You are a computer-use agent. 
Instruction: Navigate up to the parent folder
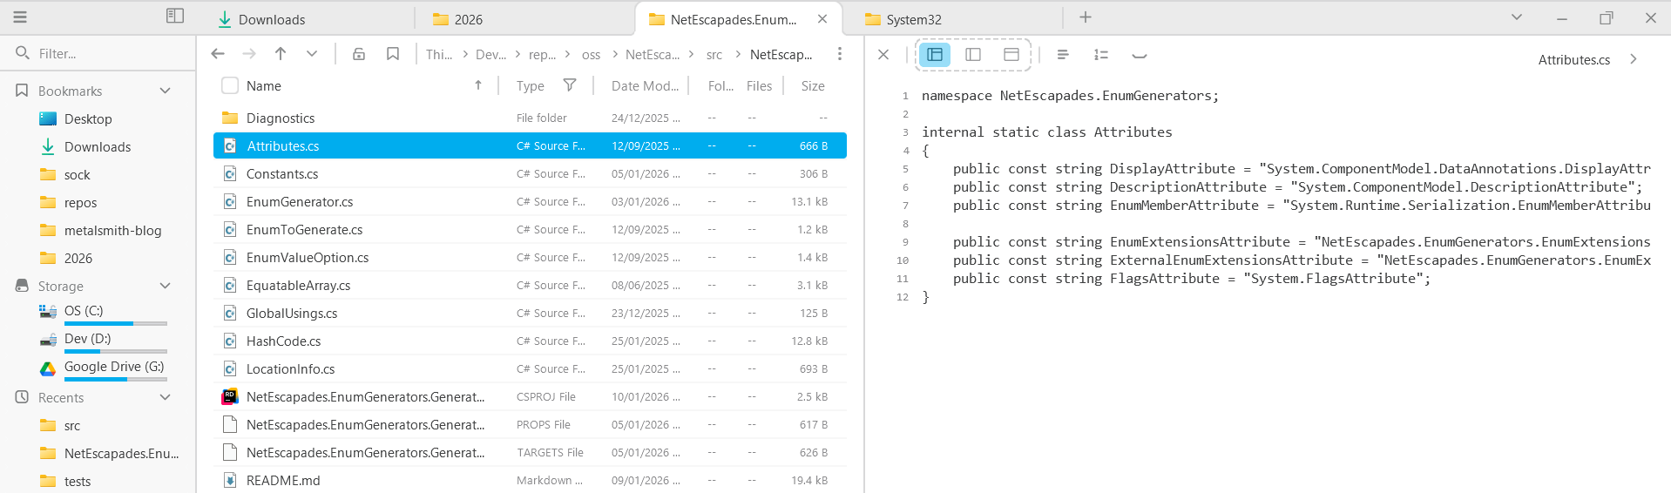pyautogui.click(x=281, y=54)
